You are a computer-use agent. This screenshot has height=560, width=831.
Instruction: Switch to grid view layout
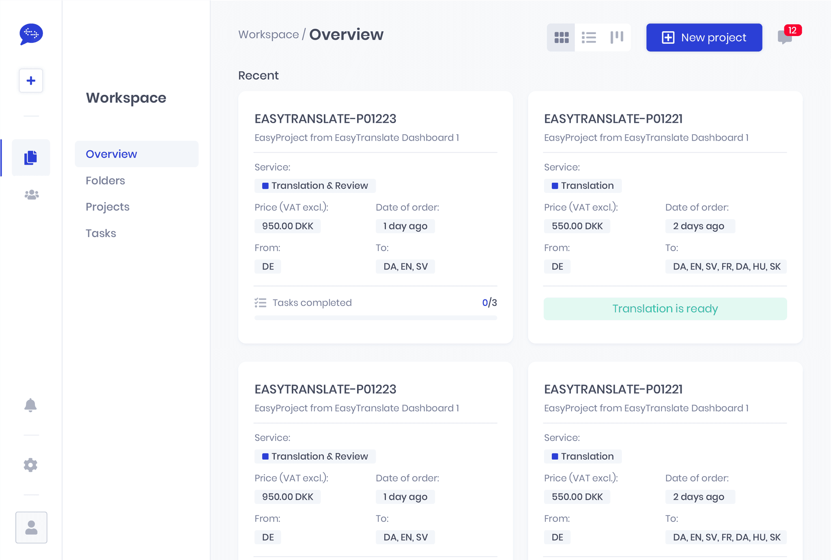(x=561, y=38)
